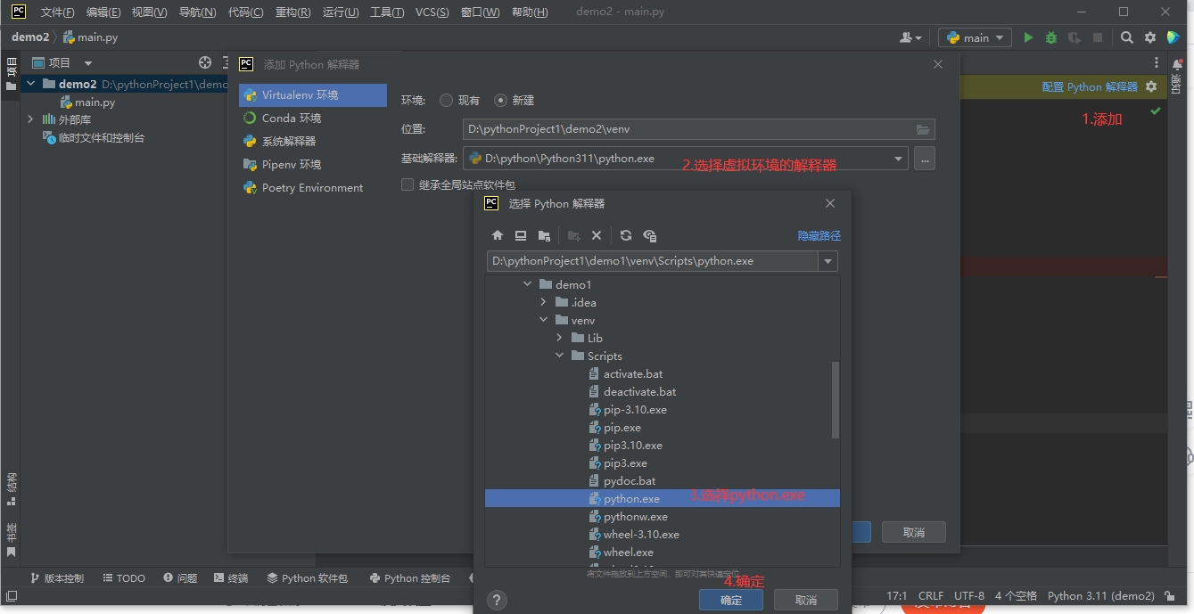This screenshot has width=1194, height=614.
Task: Jump to project directory icon in chooser
Action: coord(544,235)
